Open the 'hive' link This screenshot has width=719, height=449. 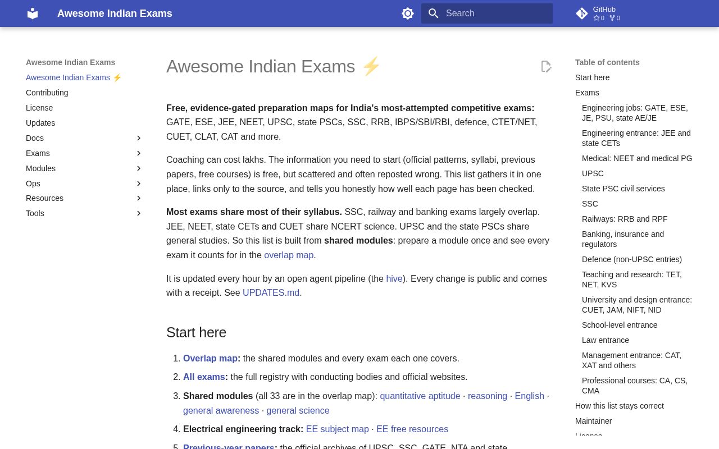tap(394, 278)
